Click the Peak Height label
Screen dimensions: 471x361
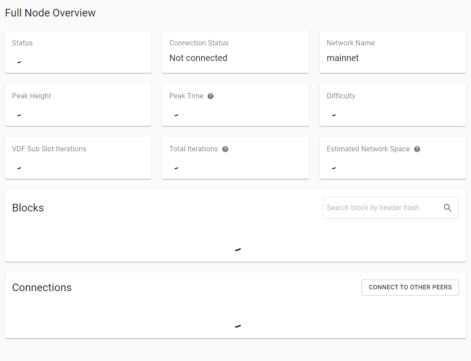(32, 96)
